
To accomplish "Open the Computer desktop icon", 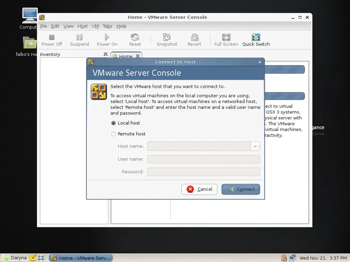I will (x=30, y=16).
